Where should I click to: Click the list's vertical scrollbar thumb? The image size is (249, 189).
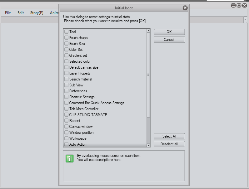click(148, 75)
